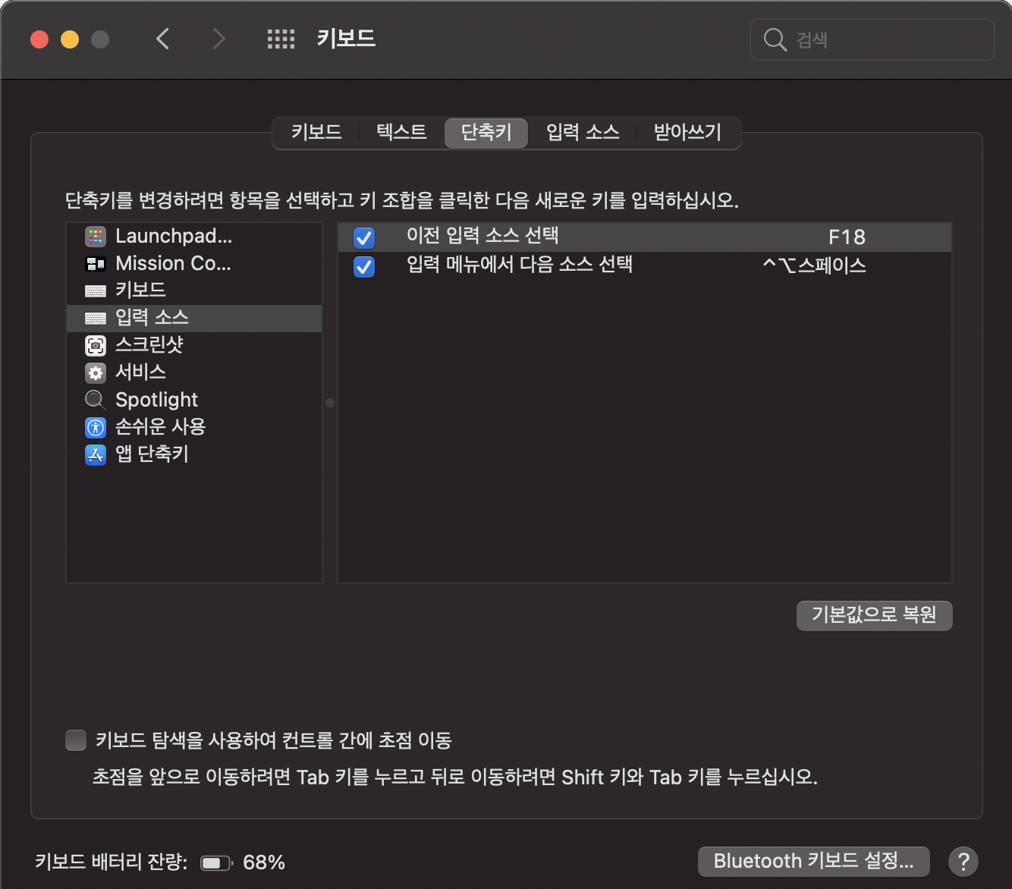The image size is (1012, 889).
Task: Select 입력 소스 category in sidebar list
Action: (194, 319)
